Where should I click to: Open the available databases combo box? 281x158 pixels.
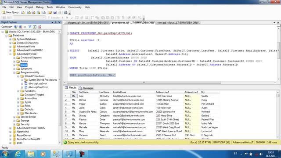point(29,18)
